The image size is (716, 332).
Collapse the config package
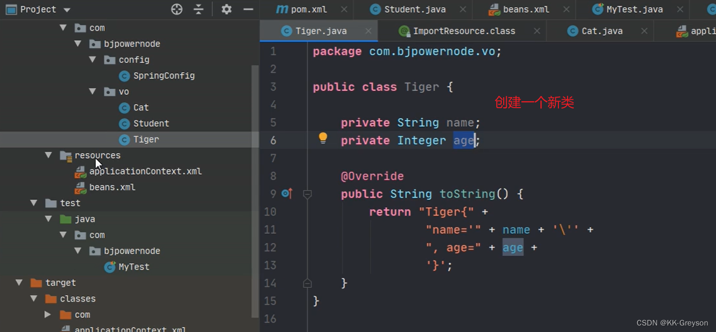click(92, 60)
